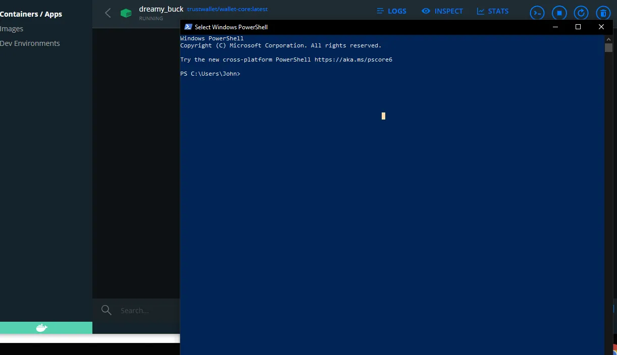Minimize the Windows PowerShell window

click(x=555, y=27)
